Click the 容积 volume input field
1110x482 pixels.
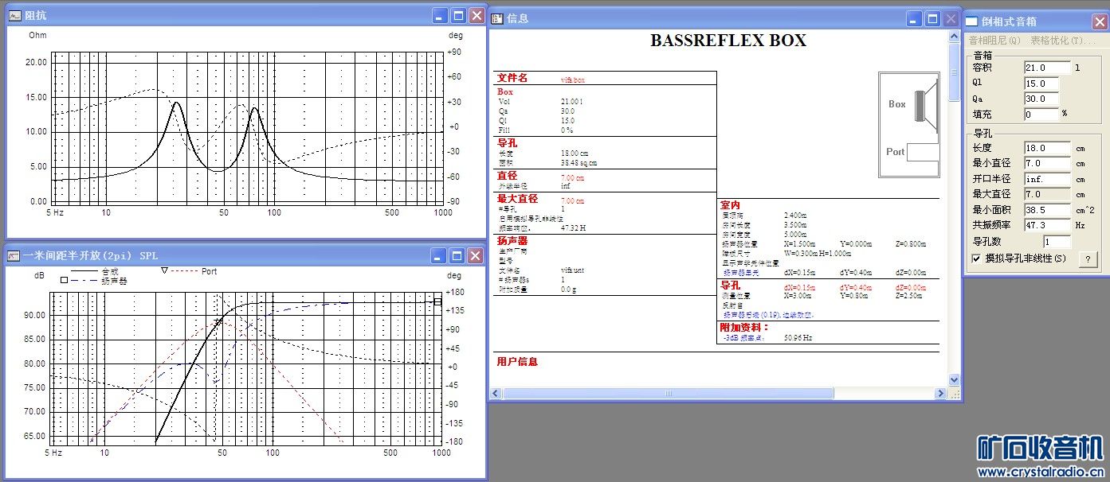pyautogui.click(x=1047, y=68)
